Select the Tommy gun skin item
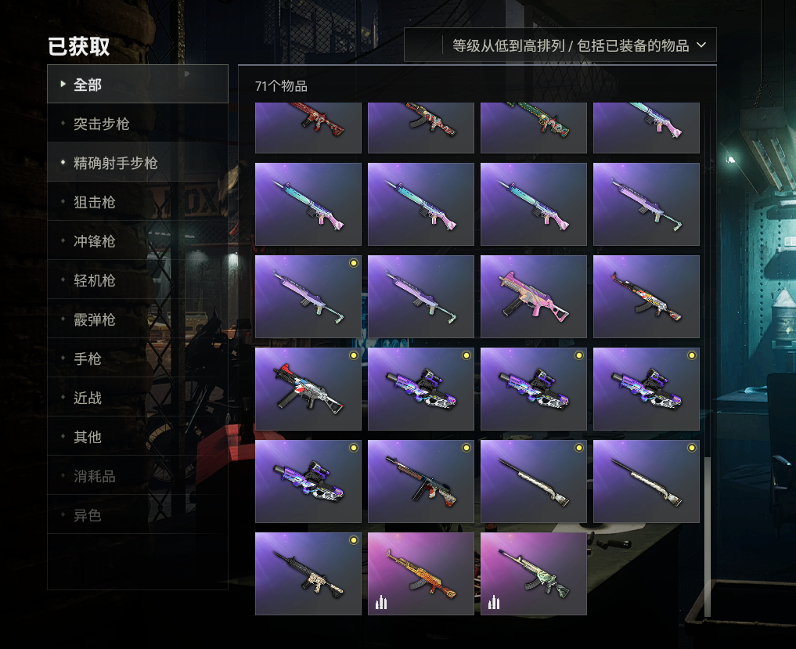The width and height of the screenshot is (796, 649). [x=421, y=481]
